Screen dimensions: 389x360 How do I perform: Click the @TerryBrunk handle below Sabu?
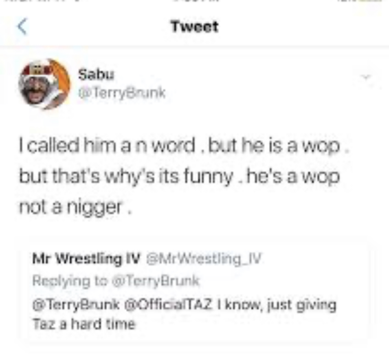point(122,93)
